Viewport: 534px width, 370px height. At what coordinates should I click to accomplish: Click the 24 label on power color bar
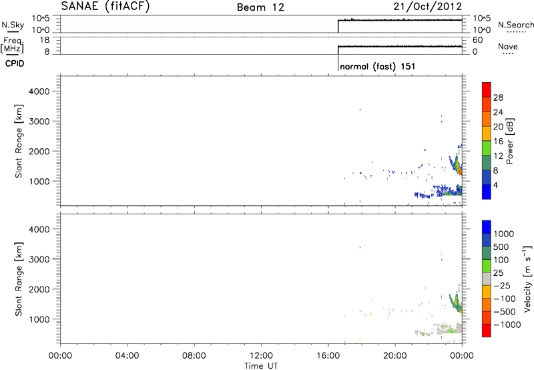498,112
